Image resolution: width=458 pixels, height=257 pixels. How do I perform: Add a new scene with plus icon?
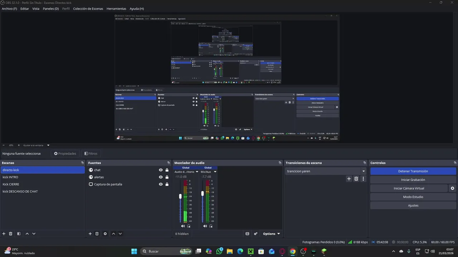coord(4,234)
